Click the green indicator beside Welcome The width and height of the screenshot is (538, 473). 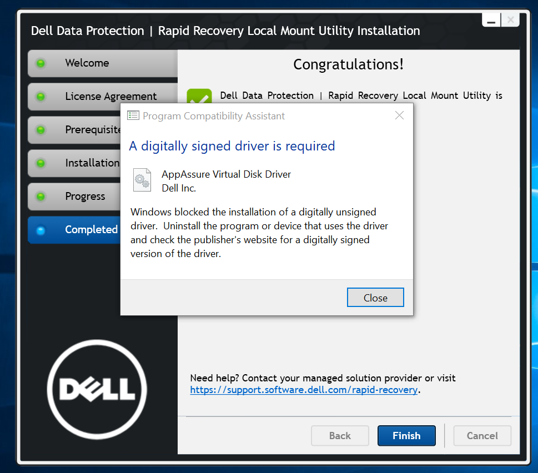tap(41, 63)
